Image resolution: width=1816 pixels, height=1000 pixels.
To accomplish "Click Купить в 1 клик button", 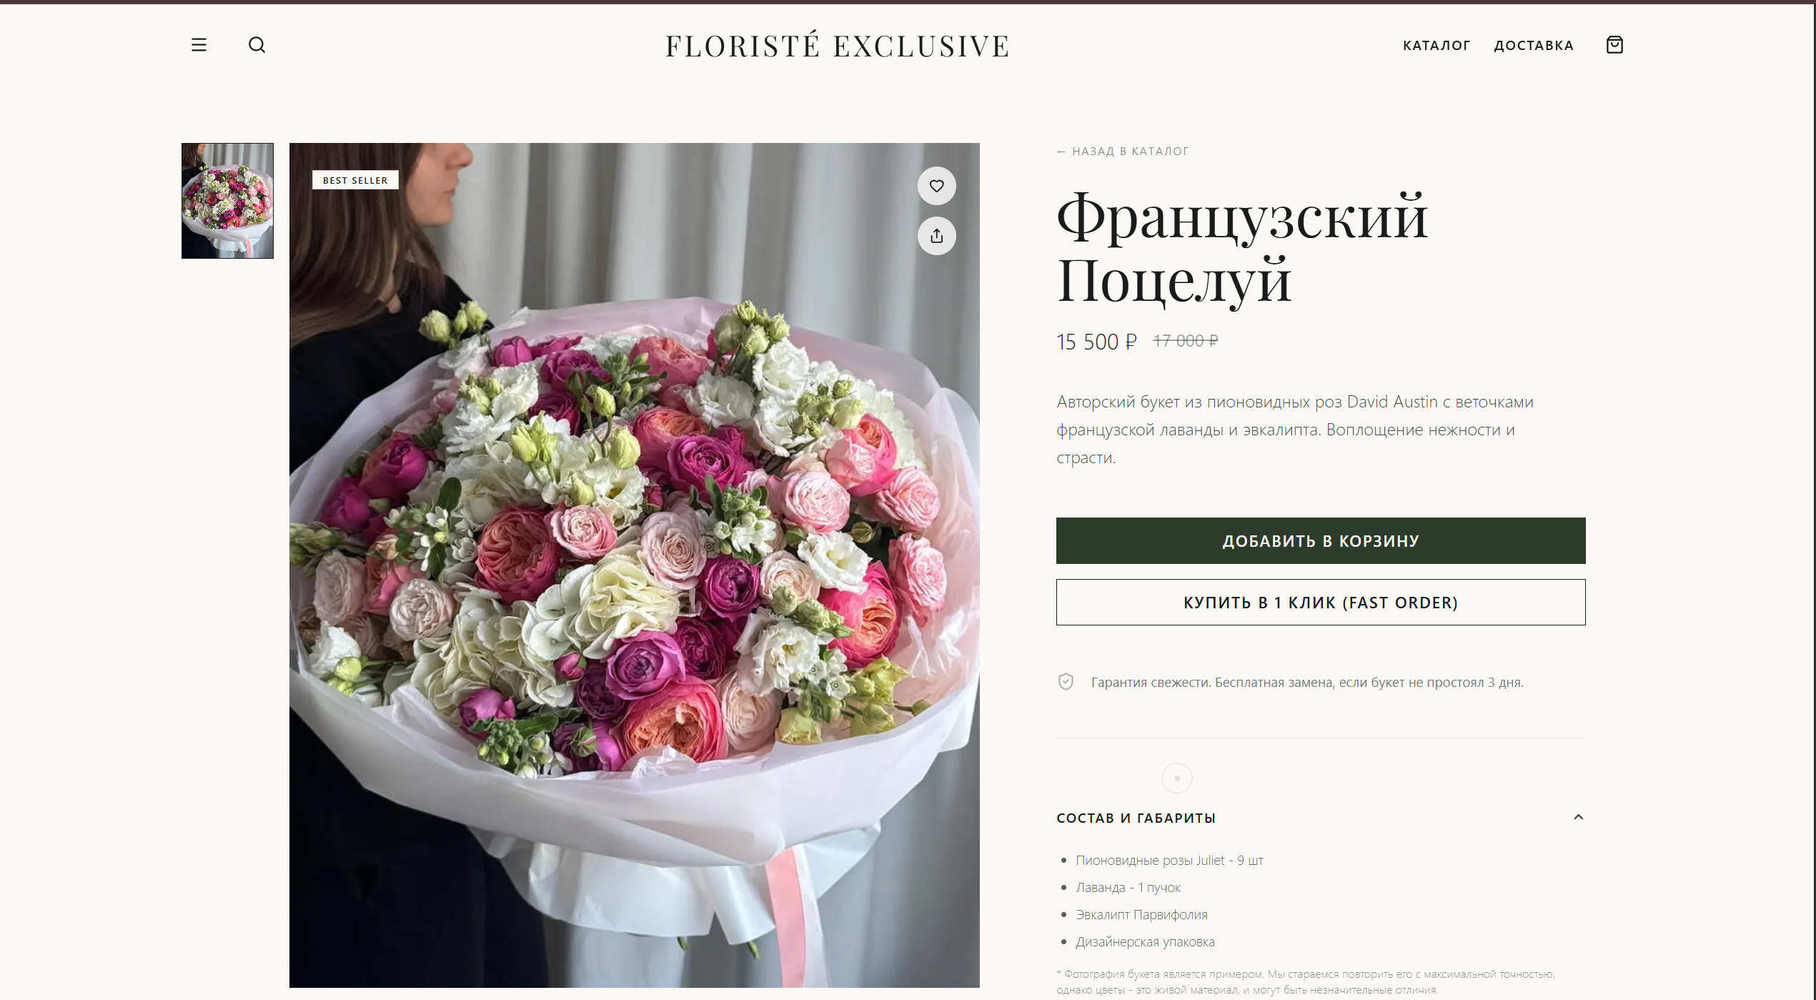I will [1320, 603].
